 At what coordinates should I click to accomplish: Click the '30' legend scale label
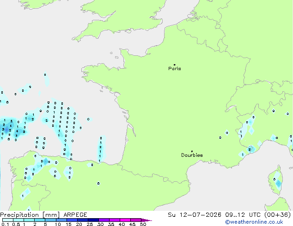click(x=100, y=224)
